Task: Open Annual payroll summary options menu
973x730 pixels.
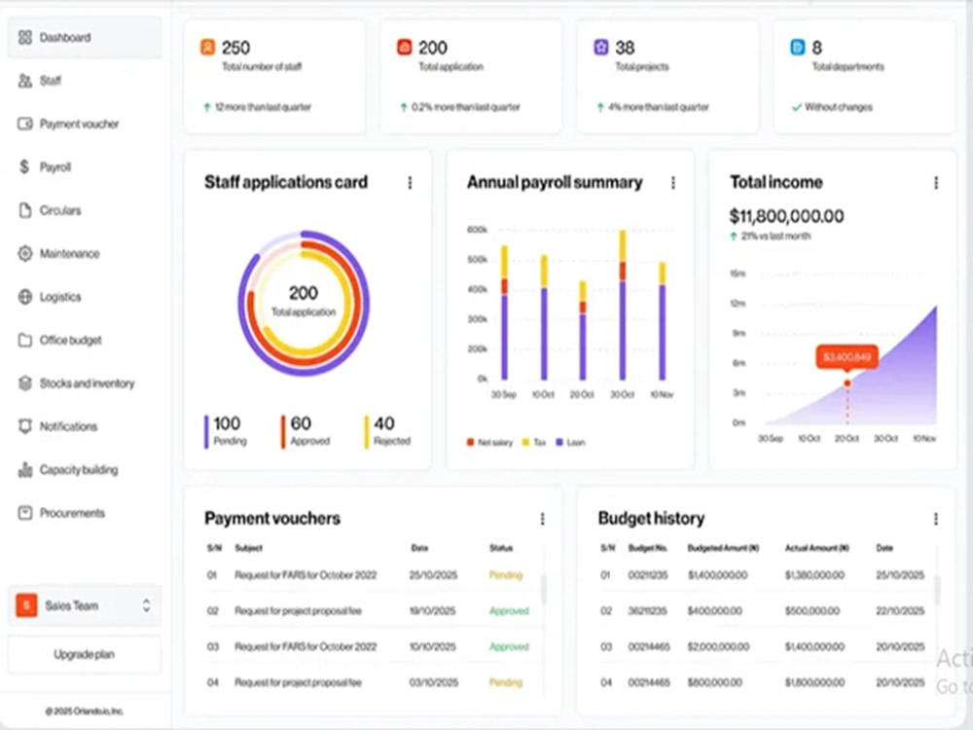Action: [x=672, y=183]
